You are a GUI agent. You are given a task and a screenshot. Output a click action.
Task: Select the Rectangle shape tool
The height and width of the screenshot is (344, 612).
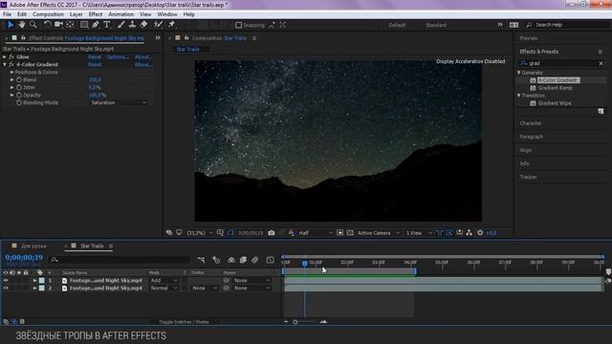tap(84, 25)
